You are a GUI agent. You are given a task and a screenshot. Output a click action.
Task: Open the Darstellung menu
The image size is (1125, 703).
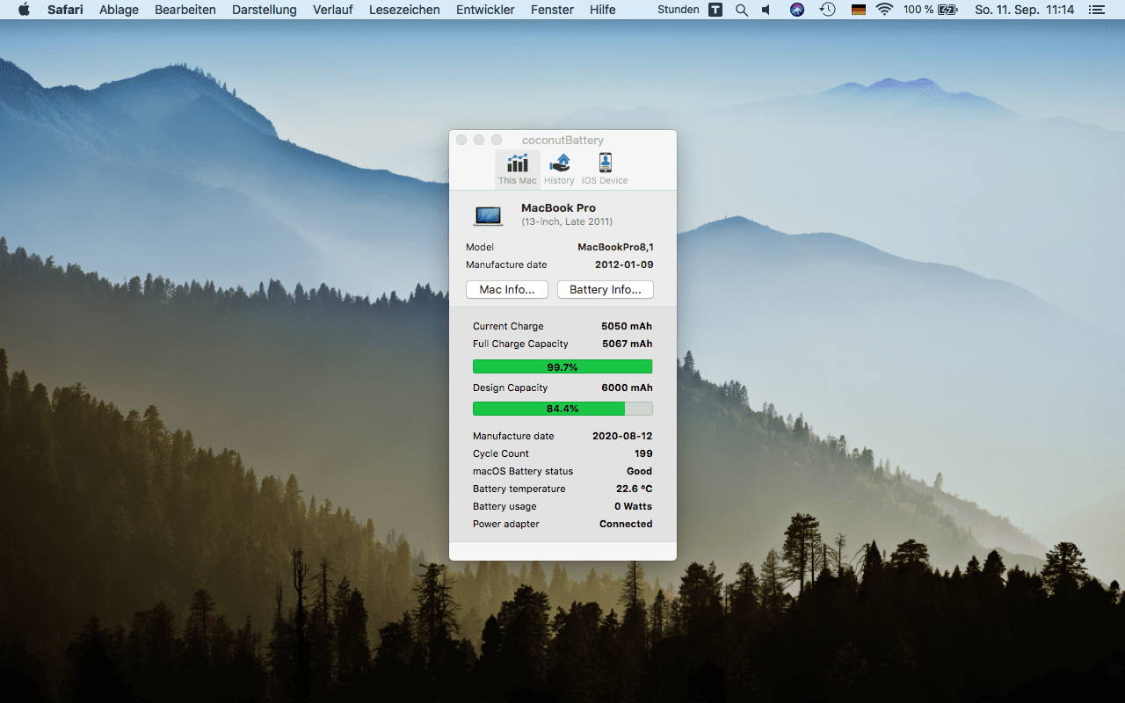tap(265, 10)
